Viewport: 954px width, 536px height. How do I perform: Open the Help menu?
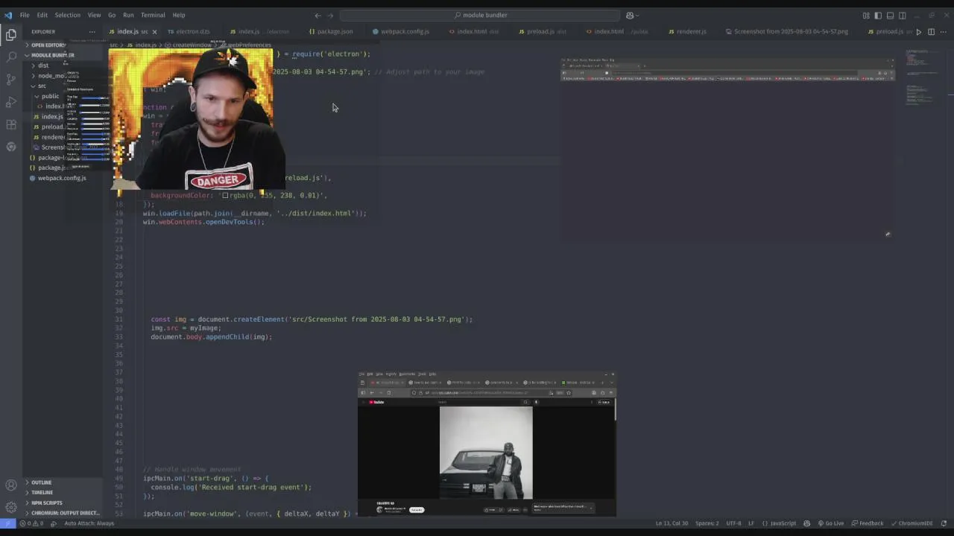coord(179,15)
